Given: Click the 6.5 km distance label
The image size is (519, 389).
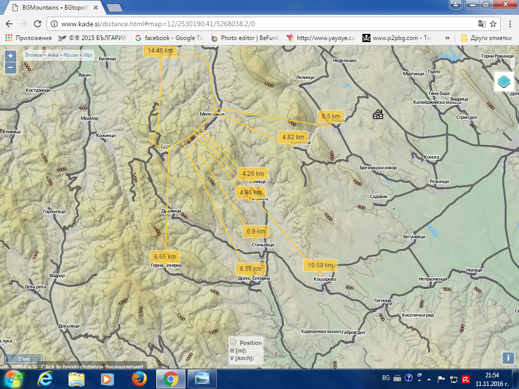Looking at the screenshot, I should click(330, 116).
